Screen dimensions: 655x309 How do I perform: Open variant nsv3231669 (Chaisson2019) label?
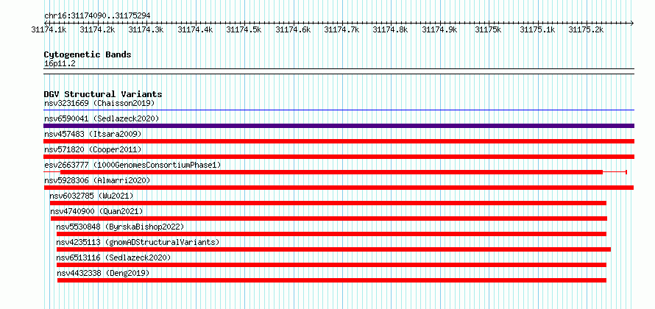tap(99, 103)
